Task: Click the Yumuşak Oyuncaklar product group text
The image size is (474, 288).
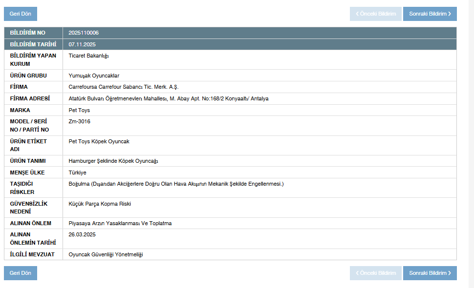Action: pyautogui.click(x=94, y=76)
